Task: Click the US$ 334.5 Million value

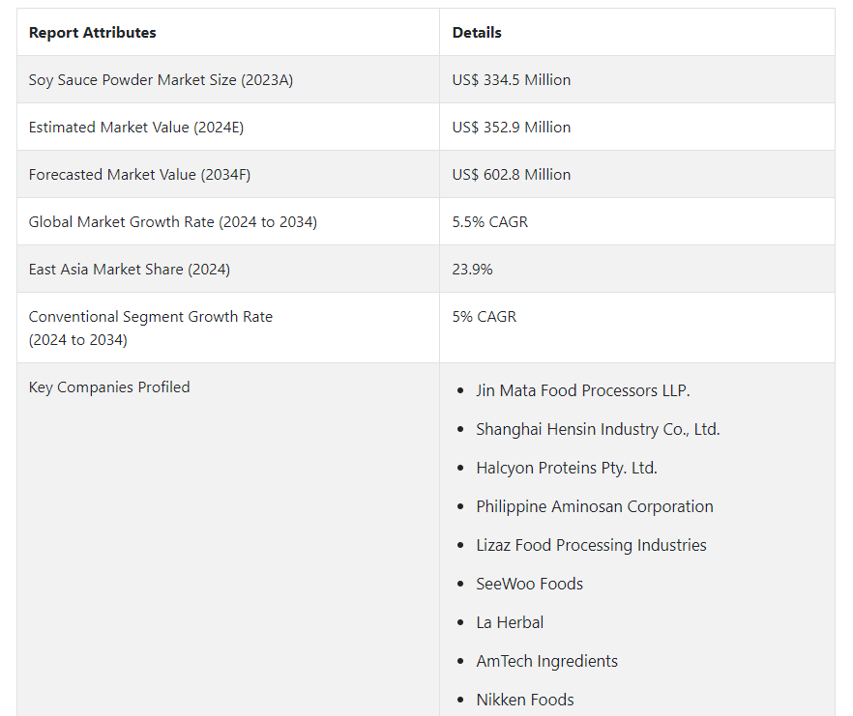Action: 511,80
